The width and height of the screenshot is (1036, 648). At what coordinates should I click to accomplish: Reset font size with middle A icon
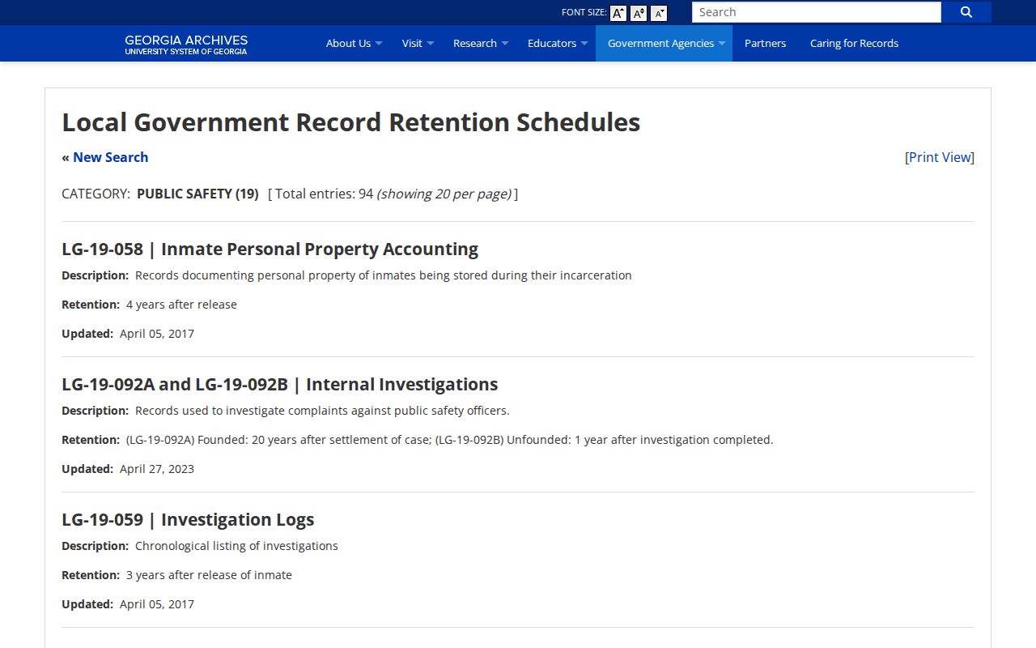pos(639,13)
